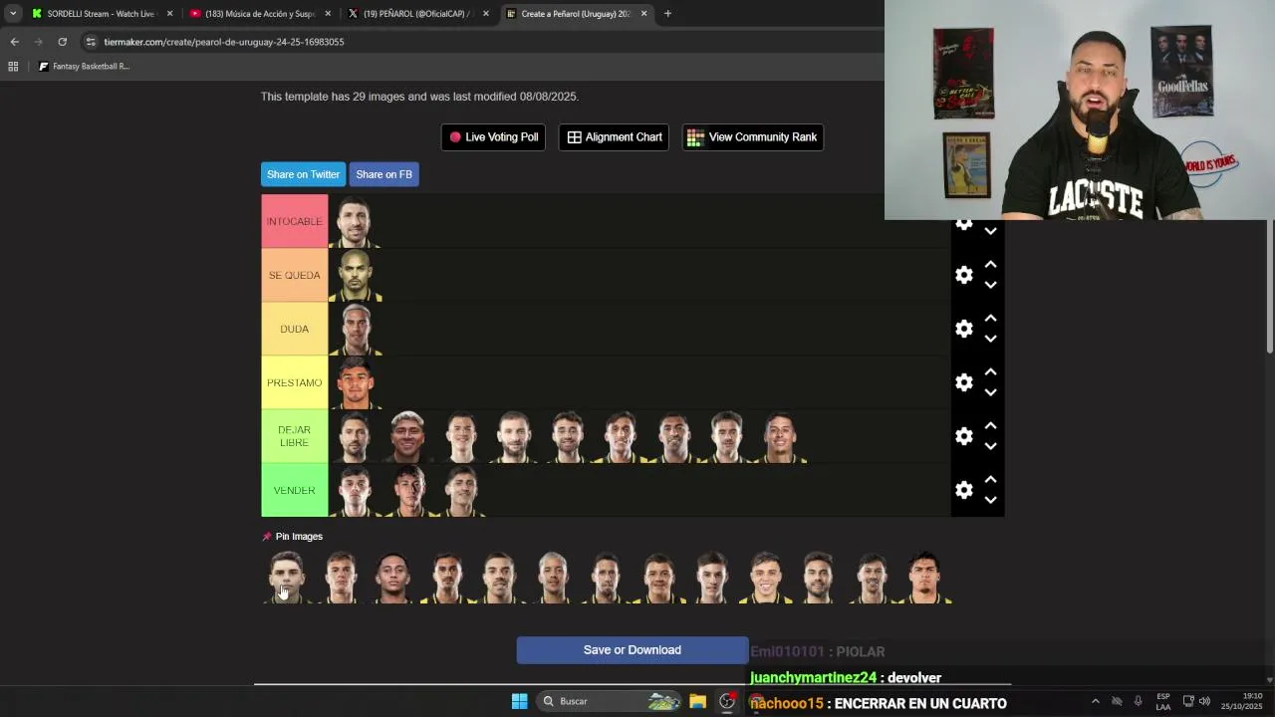Screen dimensions: 1275x717
Task: Open ESP LAA language indicator
Action: pos(1163,701)
